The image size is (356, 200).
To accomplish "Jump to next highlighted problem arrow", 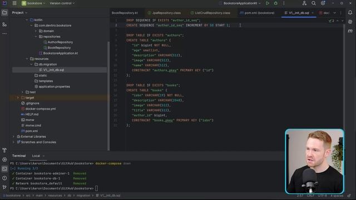I will (x=343, y=21).
